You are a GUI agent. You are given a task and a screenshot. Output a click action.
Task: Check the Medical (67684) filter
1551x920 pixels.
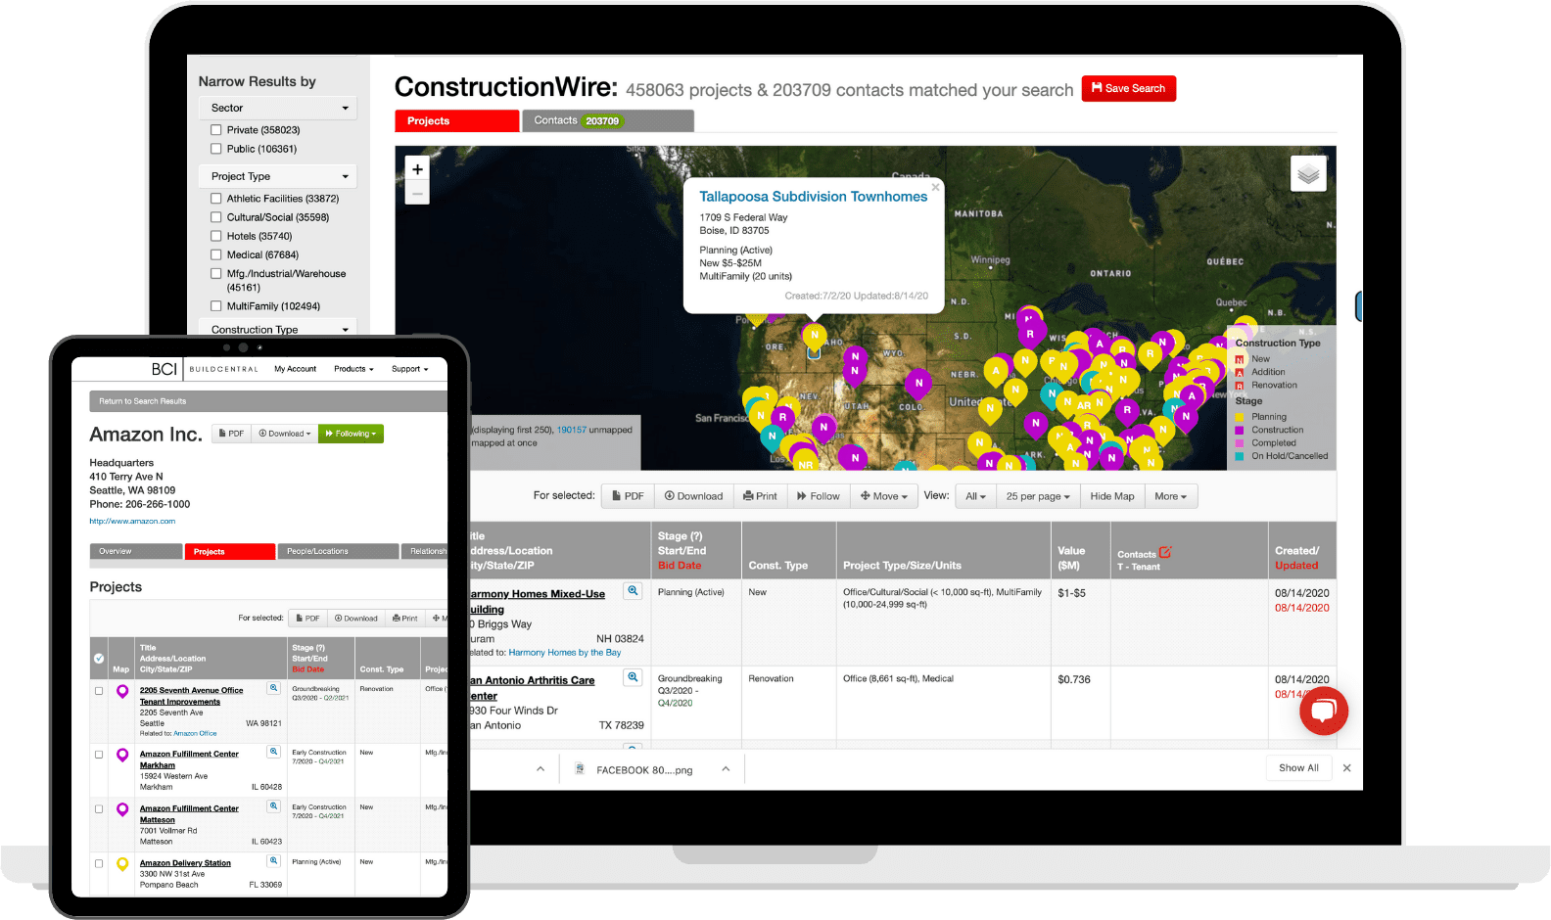(216, 254)
